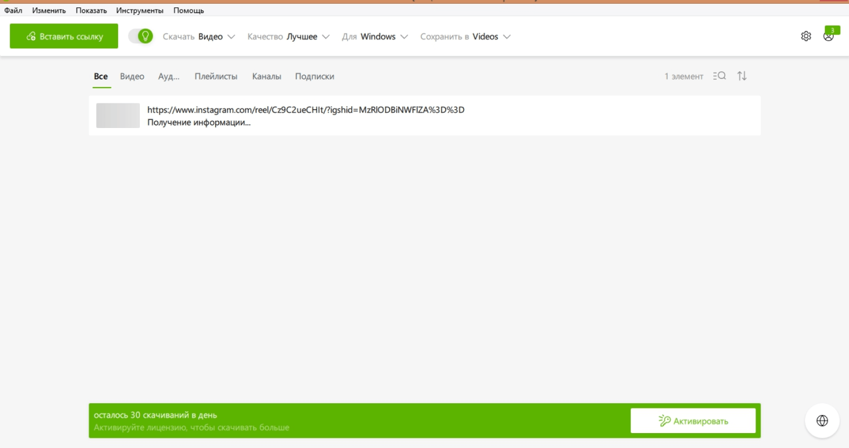Switch to the Плейлисты tab
Viewport: 849px width, 448px height.
216,77
